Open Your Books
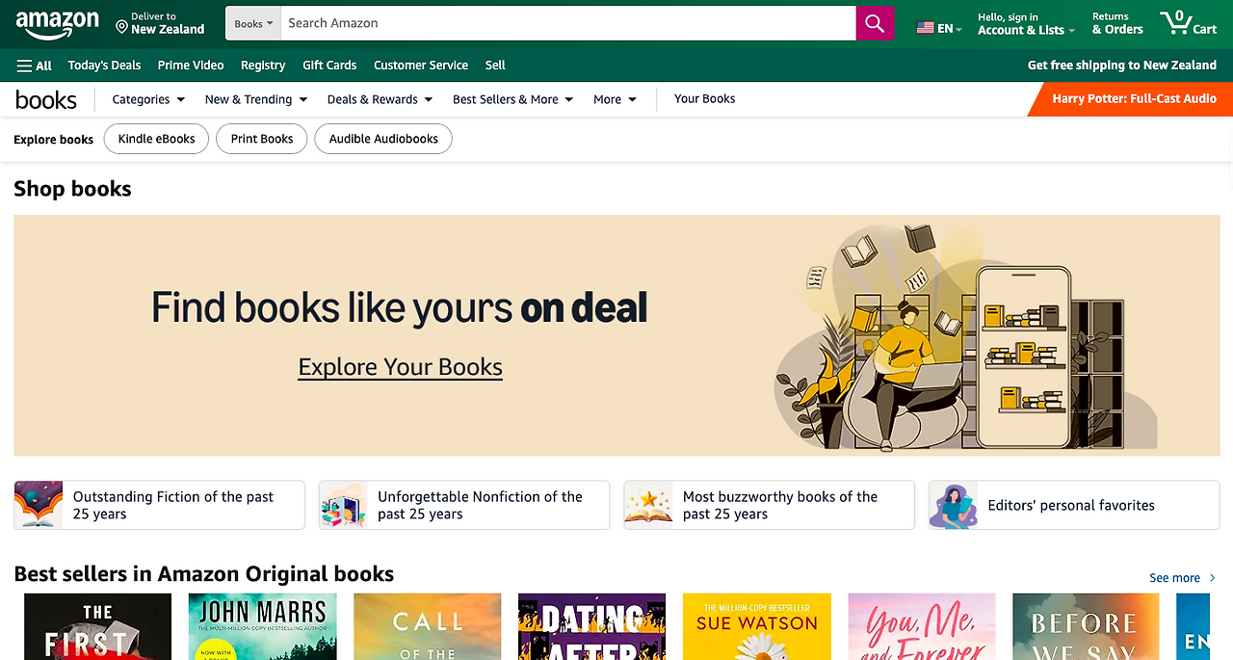Image resolution: width=1233 pixels, height=660 pixels. (704, 98)
